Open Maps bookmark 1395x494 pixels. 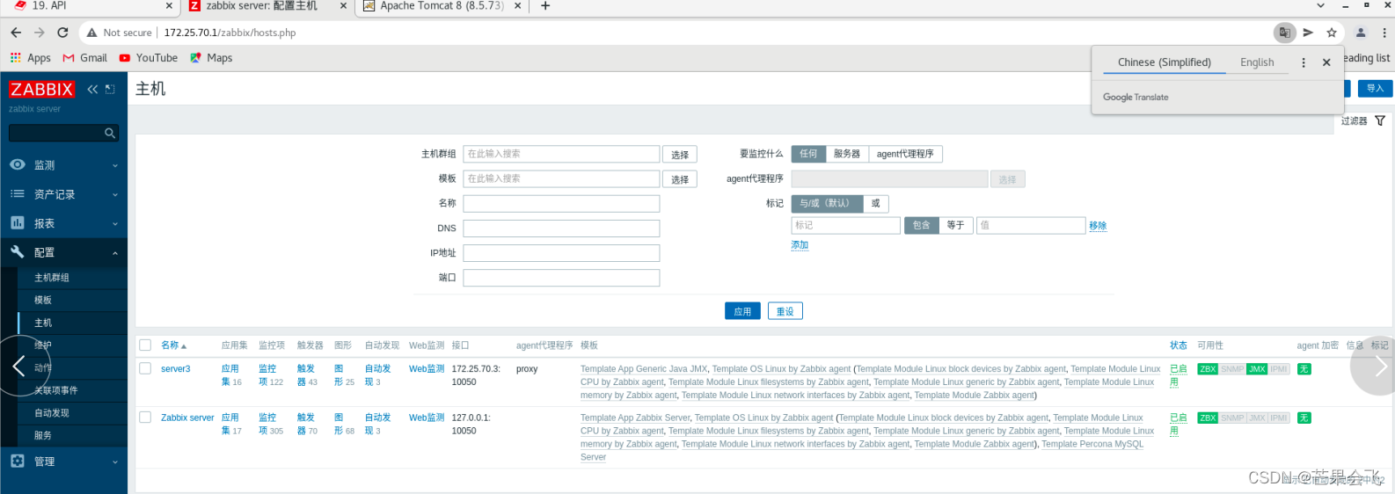click(211, 58)
